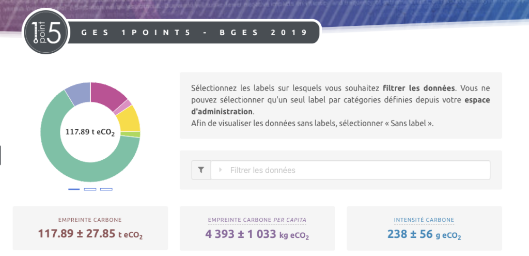The image size is (529, 256).
Task: Click the '117.89 ± 27.85 t eCO2' value
Action: pos(90,234)
